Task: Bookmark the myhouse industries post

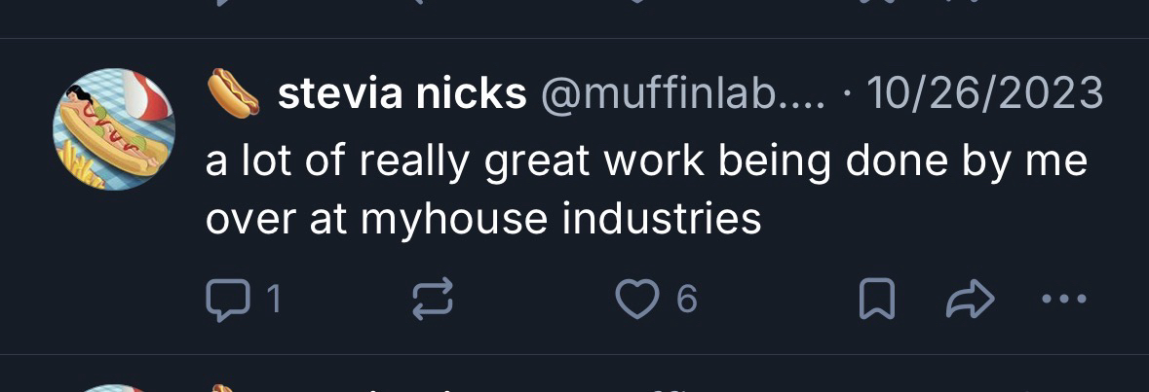Action: pyautogui.click(x=877, y=302)
